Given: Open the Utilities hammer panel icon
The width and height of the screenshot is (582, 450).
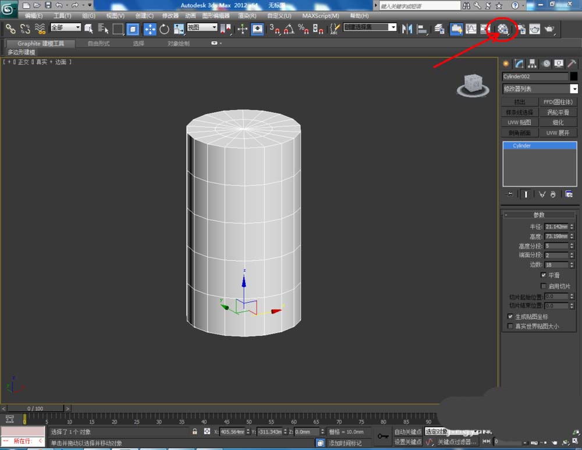Looking at the screenshot, I should (572, 63).
